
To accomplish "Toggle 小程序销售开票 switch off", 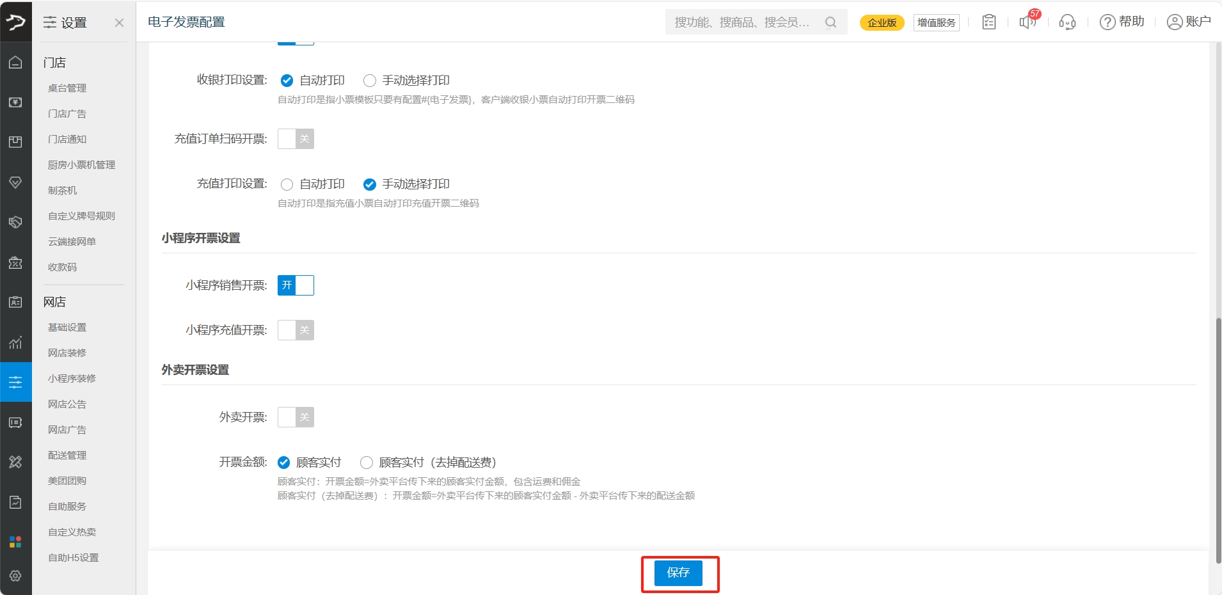I will 296,285.
